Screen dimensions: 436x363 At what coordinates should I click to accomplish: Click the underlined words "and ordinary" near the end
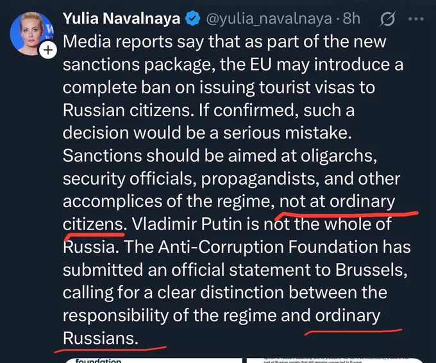(330, 316)
